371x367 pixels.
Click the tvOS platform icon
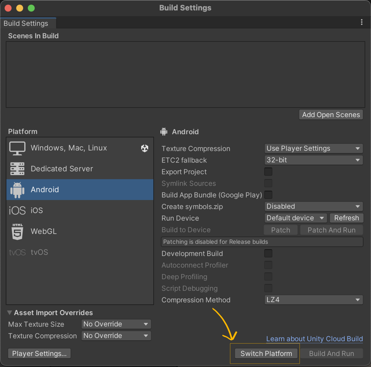pyautogui.click(x=17, y=252)
